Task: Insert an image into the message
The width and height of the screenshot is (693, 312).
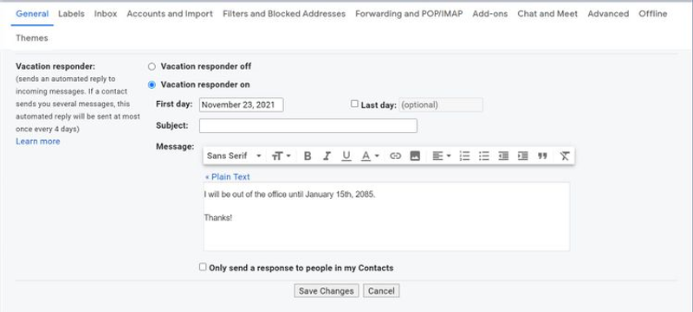Action: (415, 156)
